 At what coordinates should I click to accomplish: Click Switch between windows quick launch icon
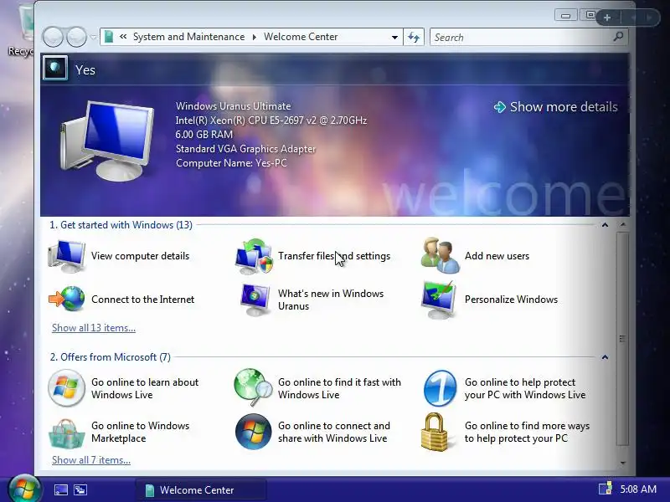[x=80, y=489]
